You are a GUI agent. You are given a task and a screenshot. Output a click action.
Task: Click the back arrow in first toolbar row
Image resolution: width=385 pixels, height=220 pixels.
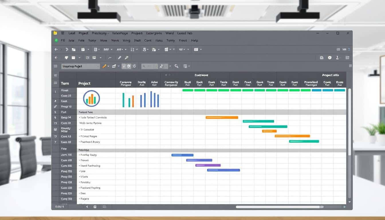[x=56, y=50]
